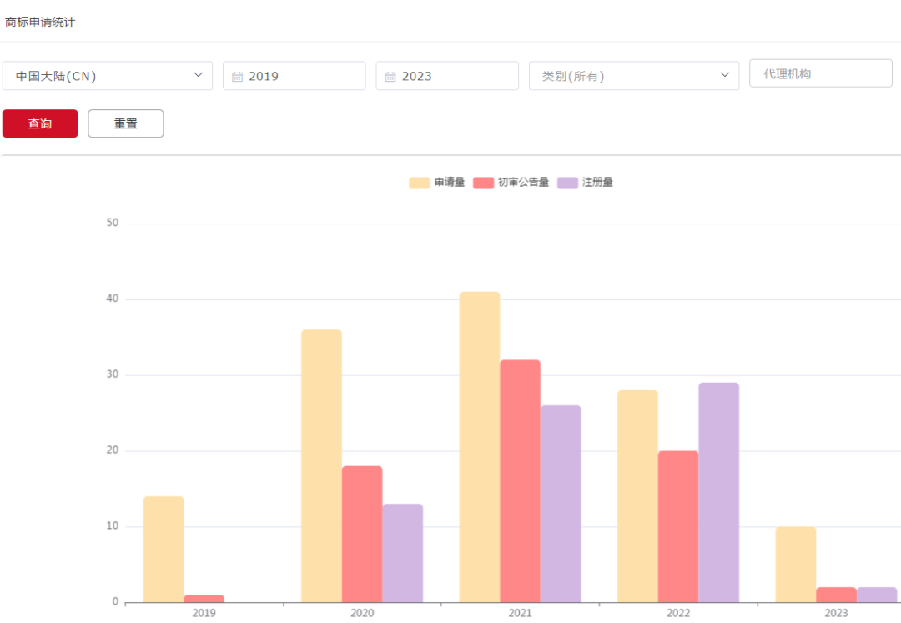This screenshot has height=623, width=901.
Task: Click chevron arrow of region dropdown
Action: coord(199,75)
